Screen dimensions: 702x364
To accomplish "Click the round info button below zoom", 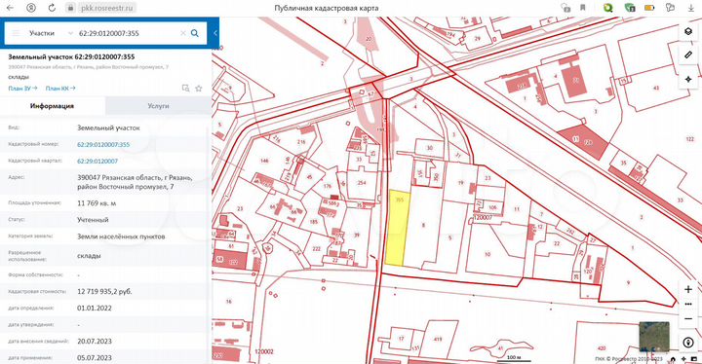I will 688,343.
